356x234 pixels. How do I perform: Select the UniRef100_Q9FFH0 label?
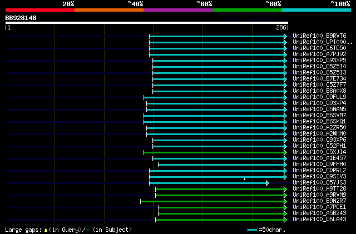pos(319,165)
